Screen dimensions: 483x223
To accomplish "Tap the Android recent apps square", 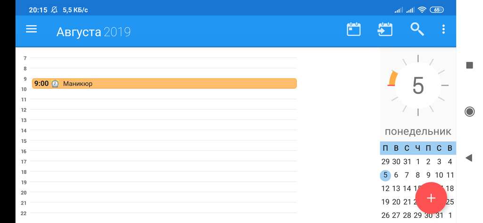I will [469, 65].
